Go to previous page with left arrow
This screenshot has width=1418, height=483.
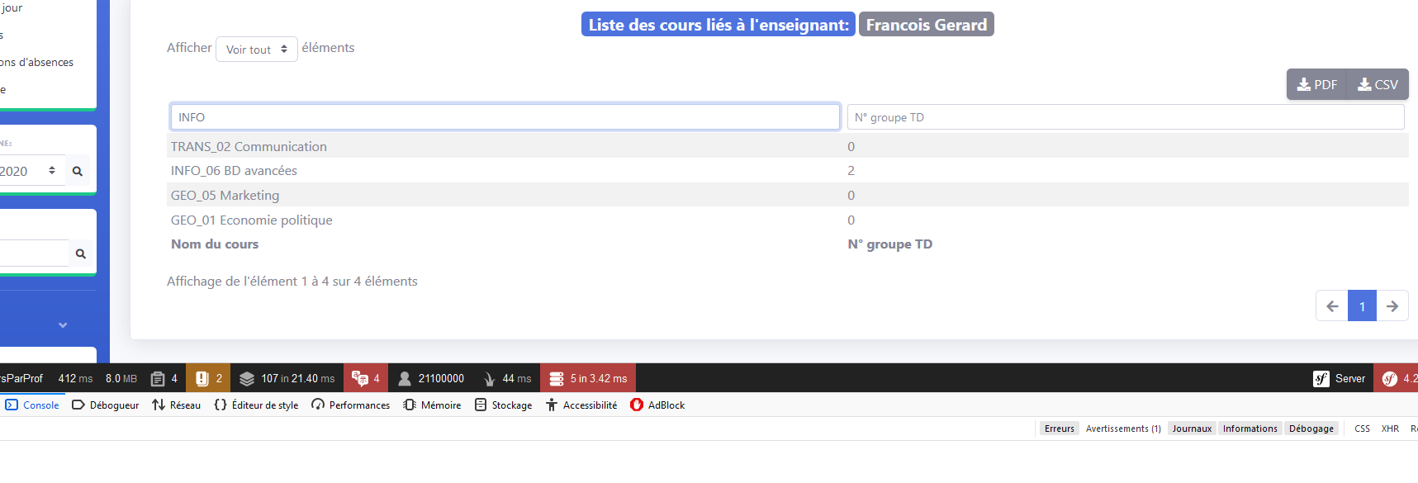(x=1332, y=306)
